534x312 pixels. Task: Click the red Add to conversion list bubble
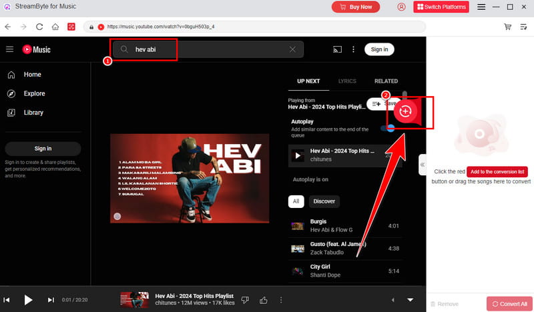pos(405,111)
